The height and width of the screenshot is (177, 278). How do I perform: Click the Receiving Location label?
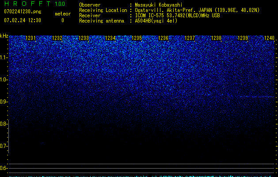(103, 10)
